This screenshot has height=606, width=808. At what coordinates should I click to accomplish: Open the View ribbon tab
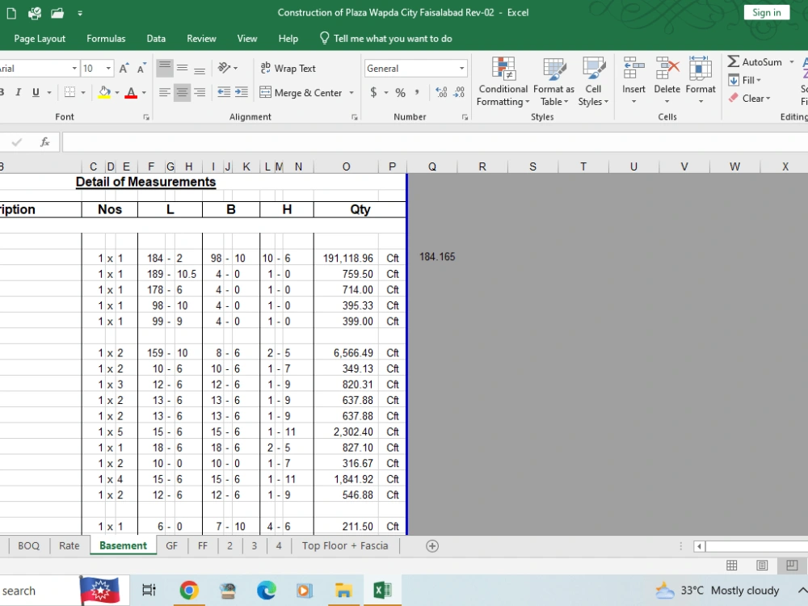[x=246, y=39]
